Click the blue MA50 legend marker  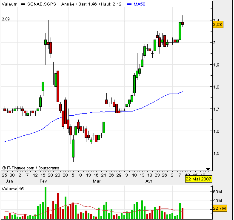click(129, 4)
